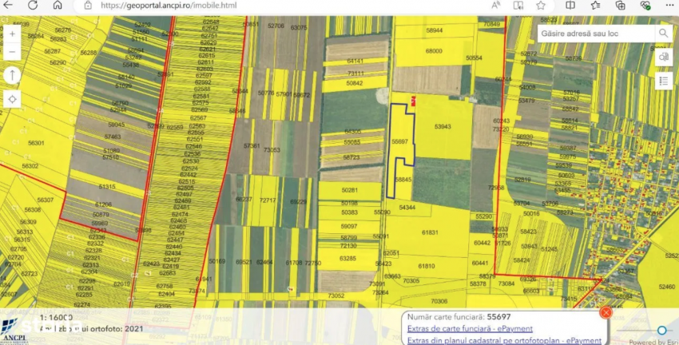Reset map orientation with compass arrow
Viewport: 679px width, 345px height.
tap(13, 76)
